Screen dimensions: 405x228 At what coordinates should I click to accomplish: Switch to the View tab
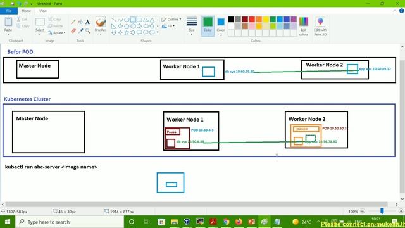(43, 11)
